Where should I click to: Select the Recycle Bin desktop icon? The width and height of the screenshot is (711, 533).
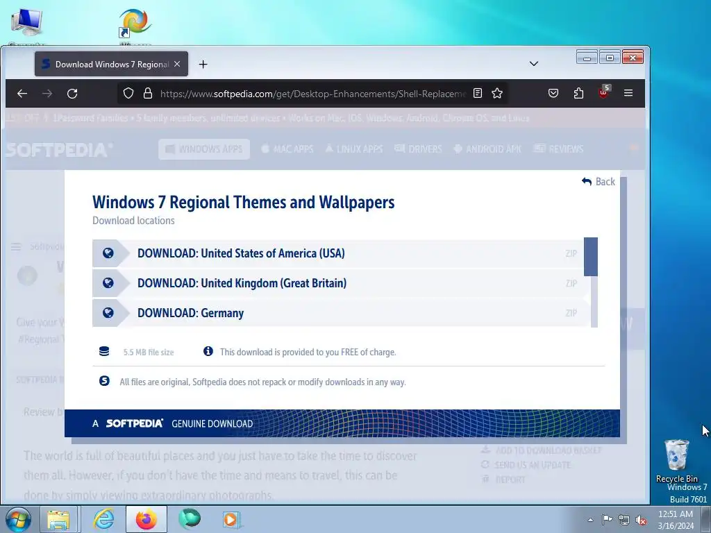tap(676, 461)
